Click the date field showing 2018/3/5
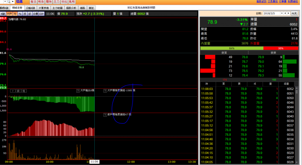302x165 pixels. (x=272, y=13)
